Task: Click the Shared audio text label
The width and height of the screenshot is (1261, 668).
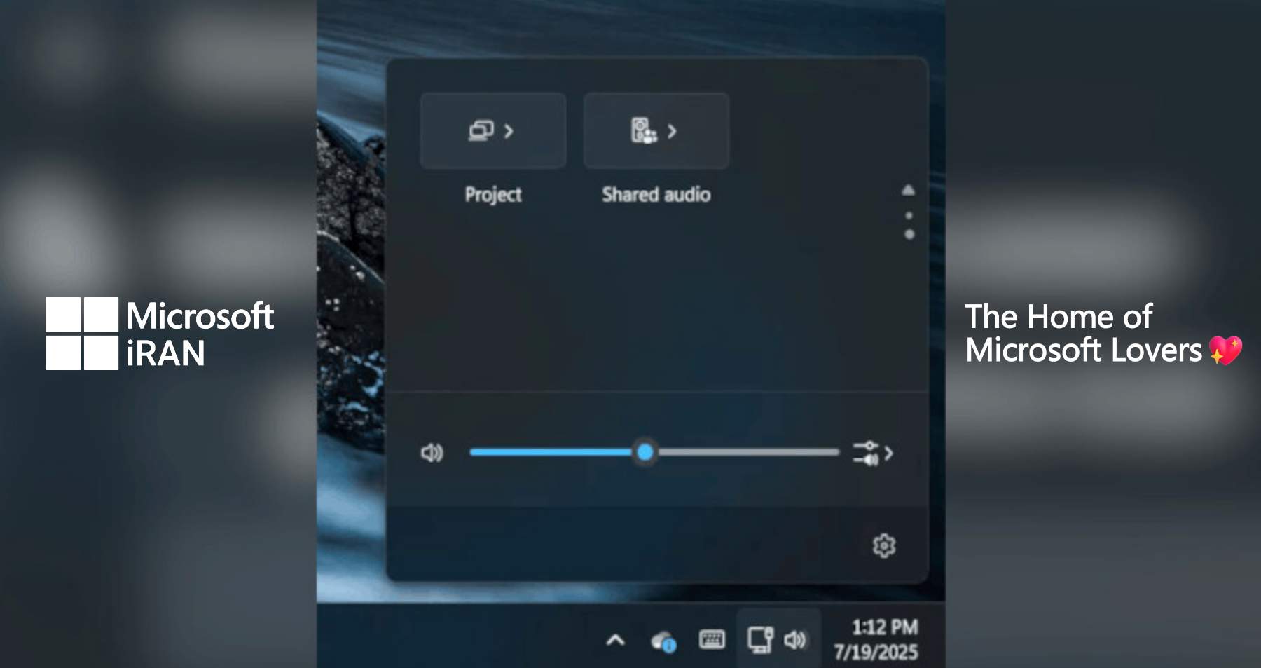Action: tap(656, 194)
